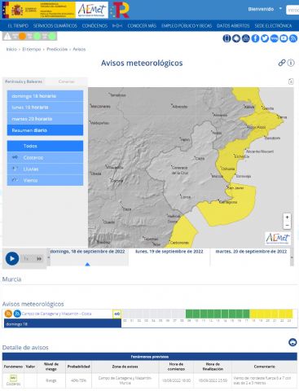This screenshot has width=299, height=391.
Task: Open the mobile app icon in the header
Action: 226,38
